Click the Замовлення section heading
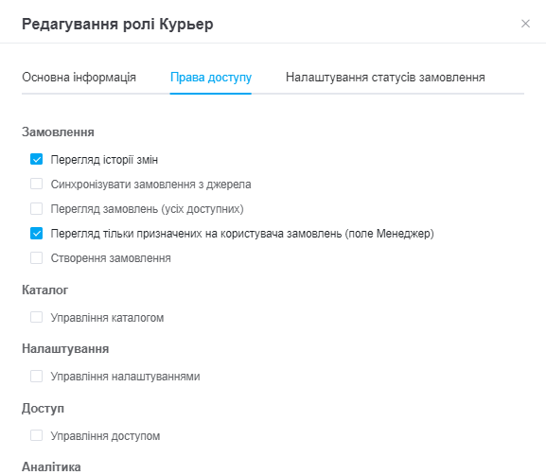This screenshot has height=475, width=546. point(58,132)
